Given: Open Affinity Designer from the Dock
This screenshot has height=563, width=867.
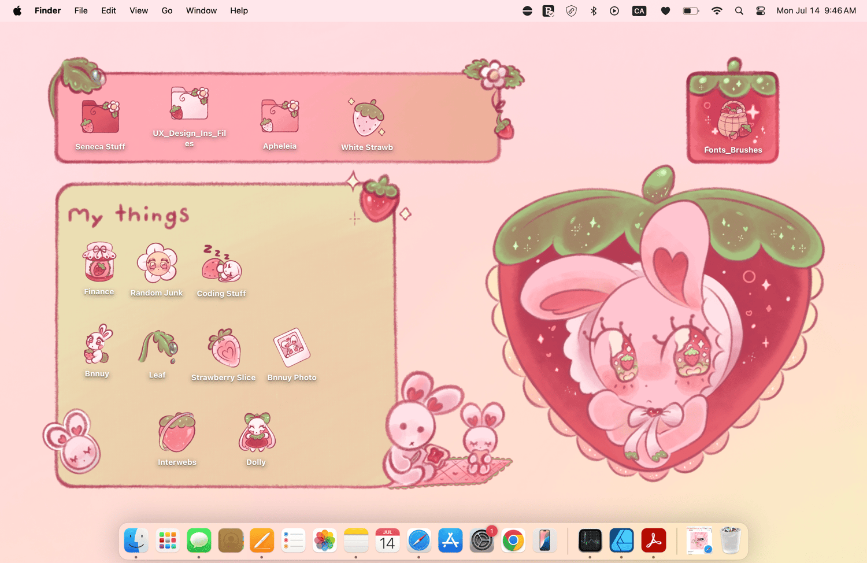Looking at the screenshot, I should point(622,540).
